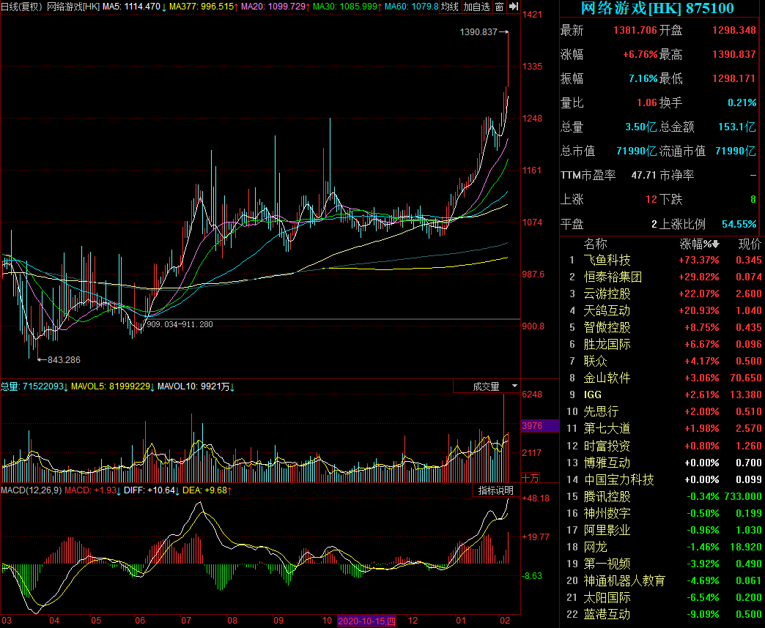The image size is (765, 628).
Task: Click the 01 month label on time axis
Action: (x=461, y=621)
